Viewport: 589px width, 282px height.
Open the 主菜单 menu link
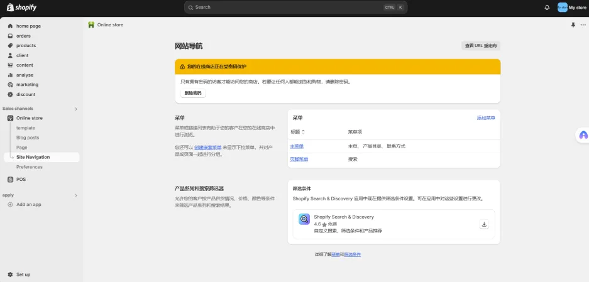pyautogui.click(x=297, y=146)
